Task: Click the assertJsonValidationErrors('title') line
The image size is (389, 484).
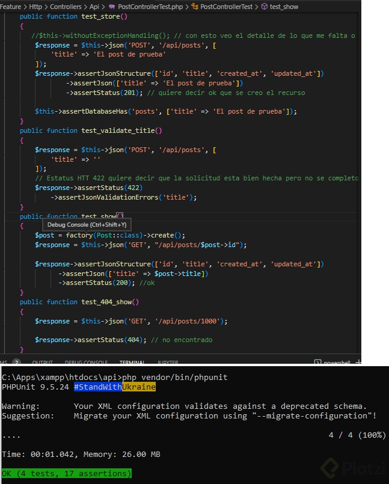Action: (x=123, y=197)
